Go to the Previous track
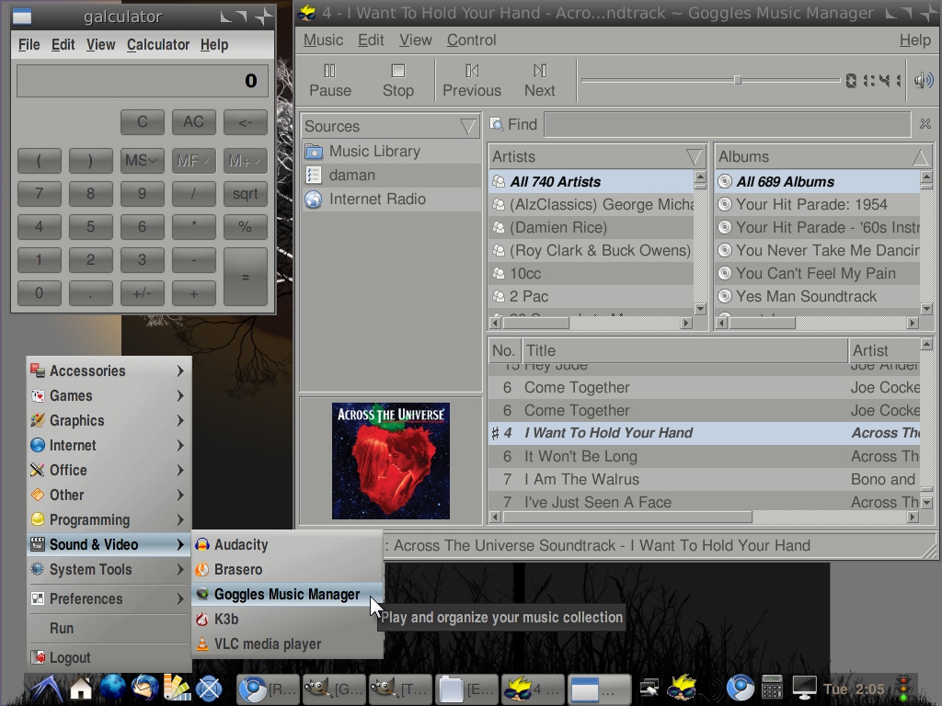942x706 pixels. 472,81
